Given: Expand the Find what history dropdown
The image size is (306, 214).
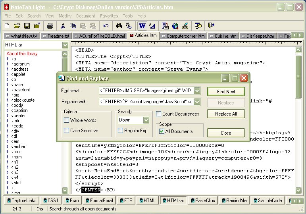Looking at the screenshot, I should point(197,91).
